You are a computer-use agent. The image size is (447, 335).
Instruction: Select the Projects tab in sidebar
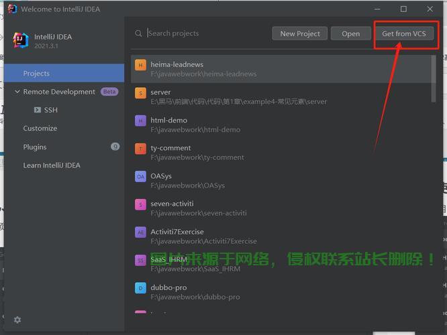[36, 74]
